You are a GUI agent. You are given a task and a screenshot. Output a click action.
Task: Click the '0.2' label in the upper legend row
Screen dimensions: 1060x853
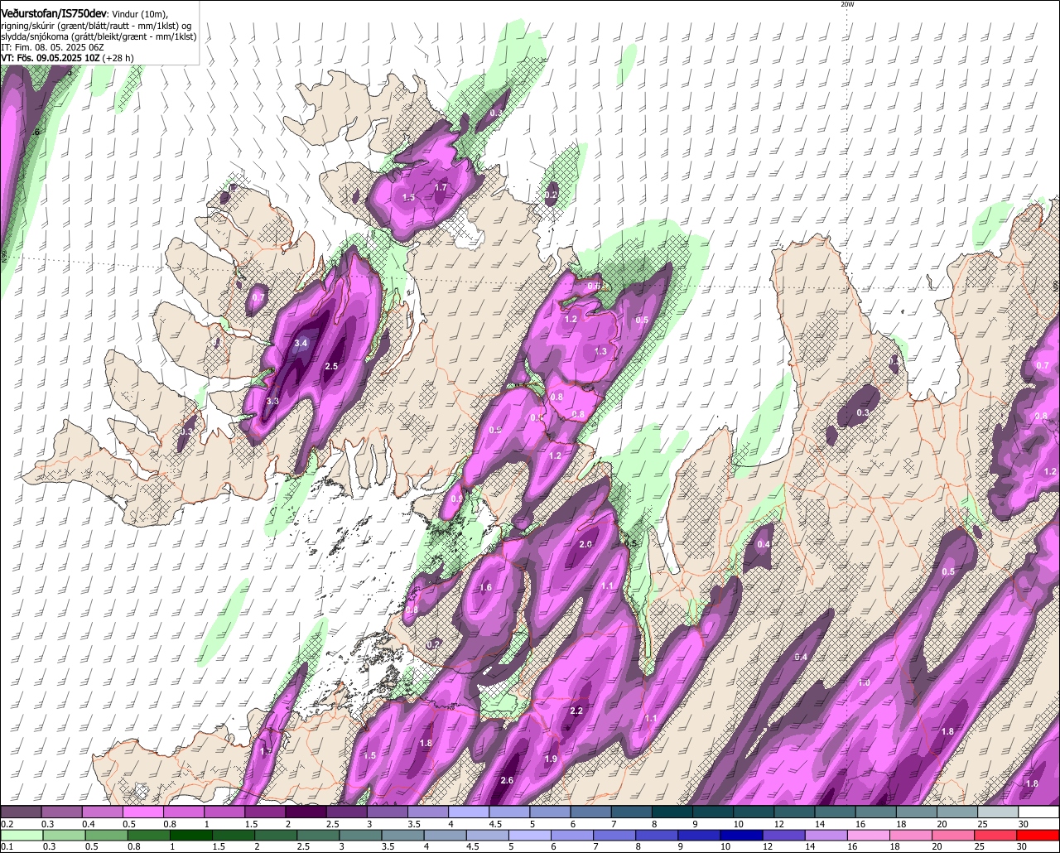coord(7,824)
